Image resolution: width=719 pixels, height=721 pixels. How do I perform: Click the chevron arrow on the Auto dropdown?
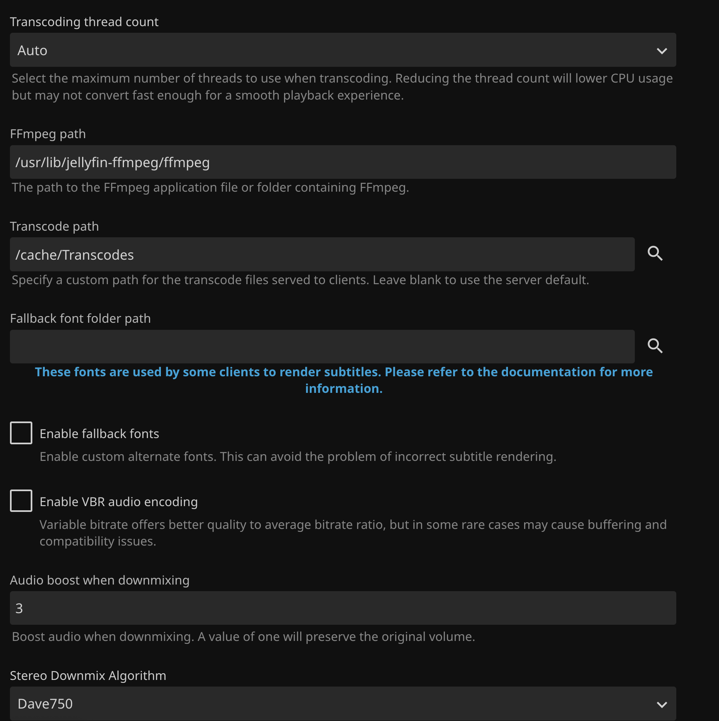point(662,51)
